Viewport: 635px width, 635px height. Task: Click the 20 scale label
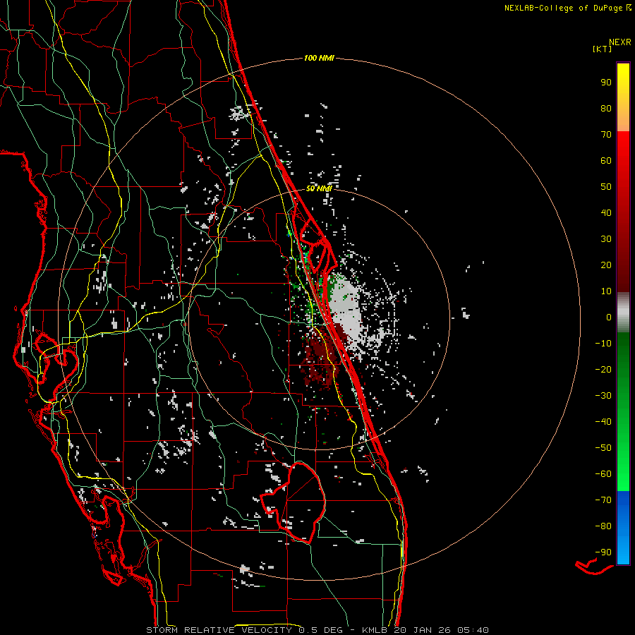point(606,265)
